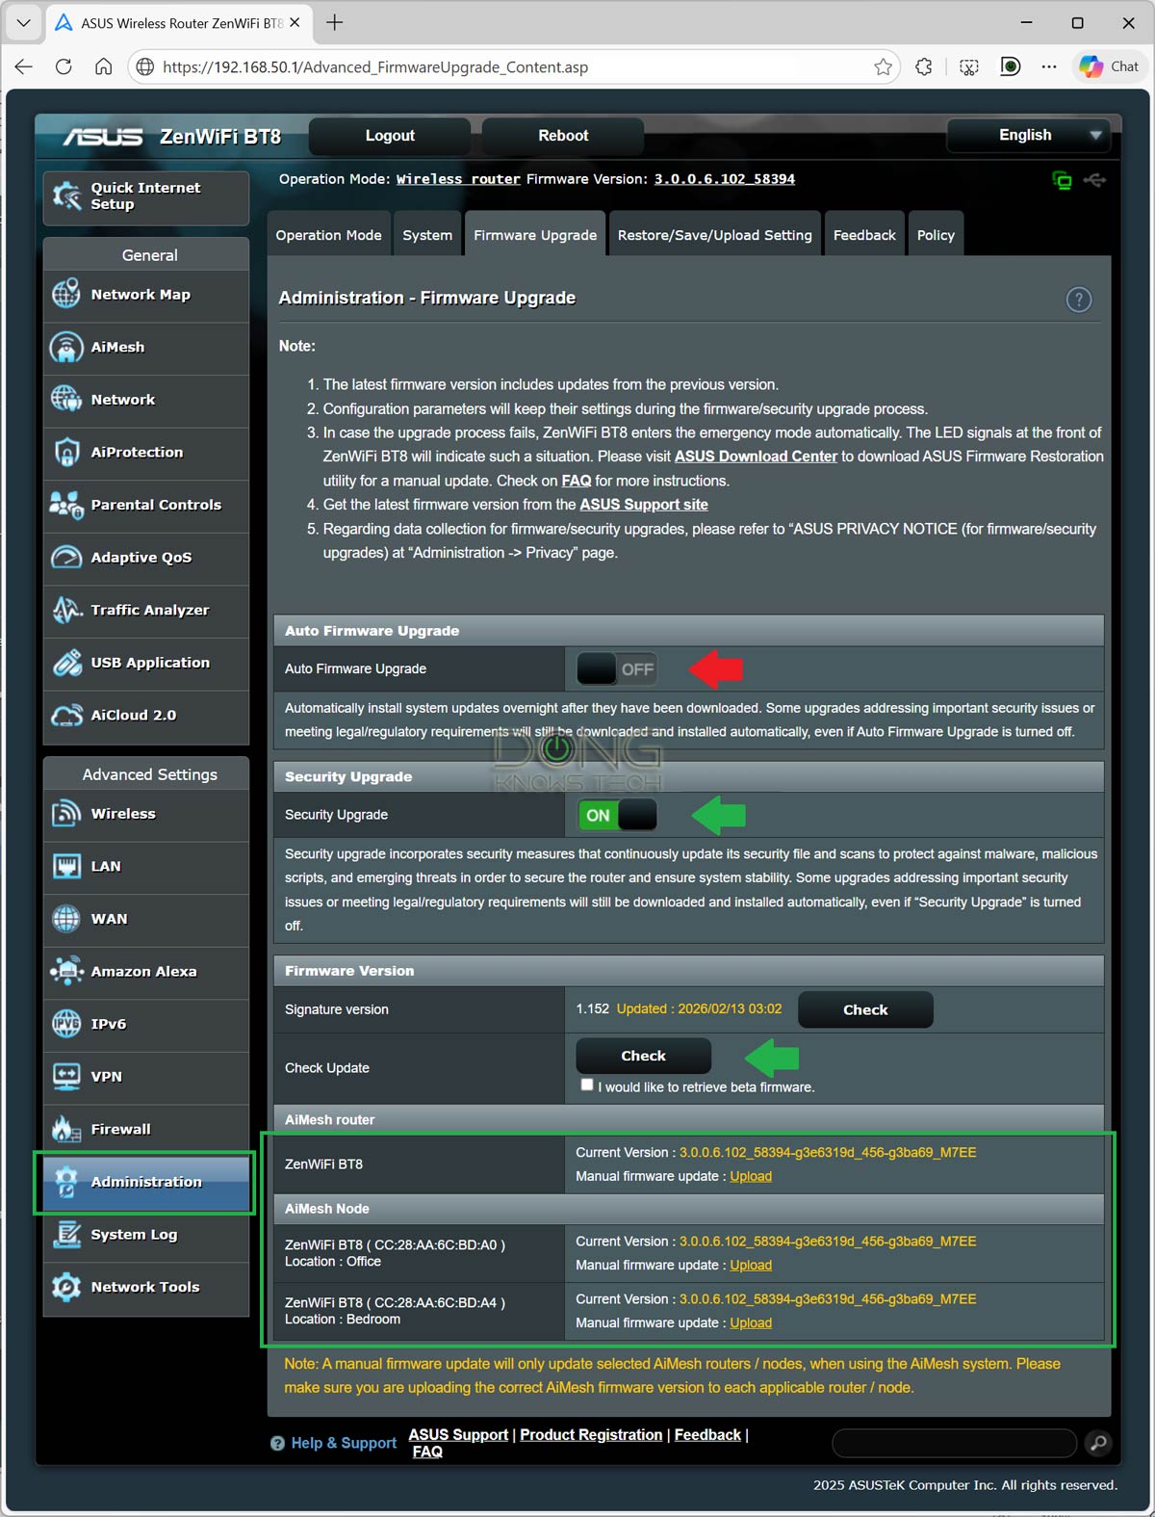
Task: Select the Network globe icon
Action: coord(66,399)
